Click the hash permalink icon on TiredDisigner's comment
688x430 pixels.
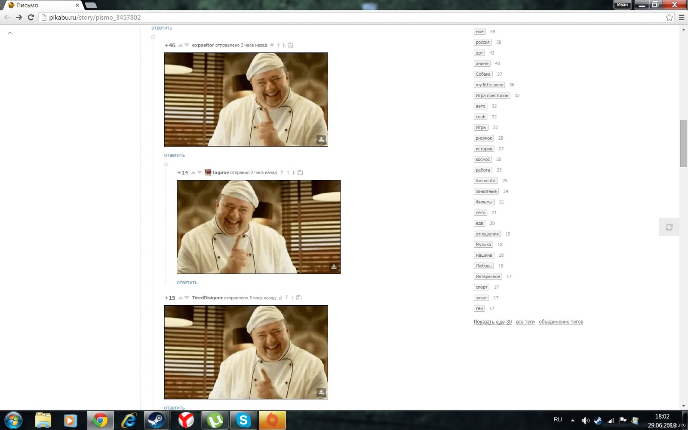click(x=280, y=298)
